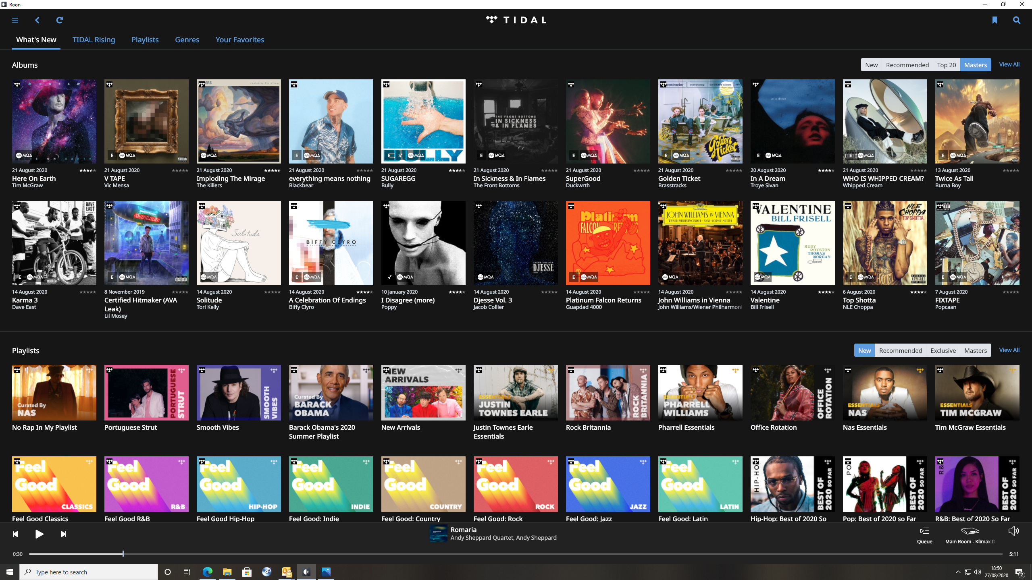Open Cortana circle icon in taskbar
This screenshot has width=1032, height=580.
point(168,572)
